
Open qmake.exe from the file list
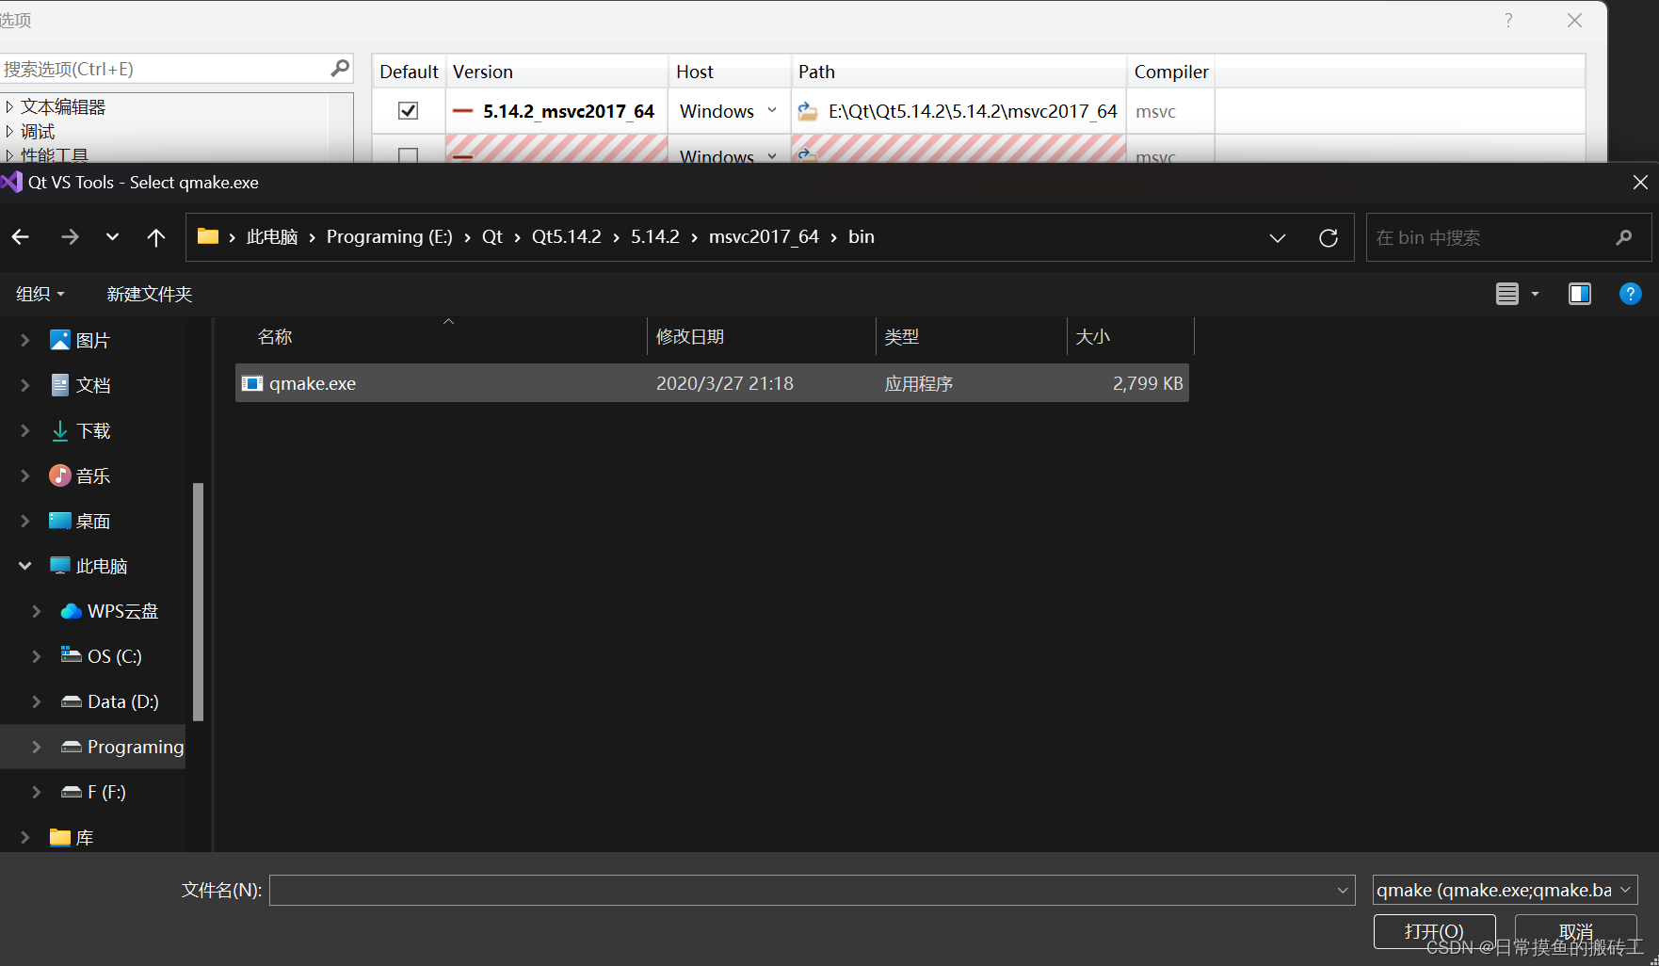tap(312, 383)
